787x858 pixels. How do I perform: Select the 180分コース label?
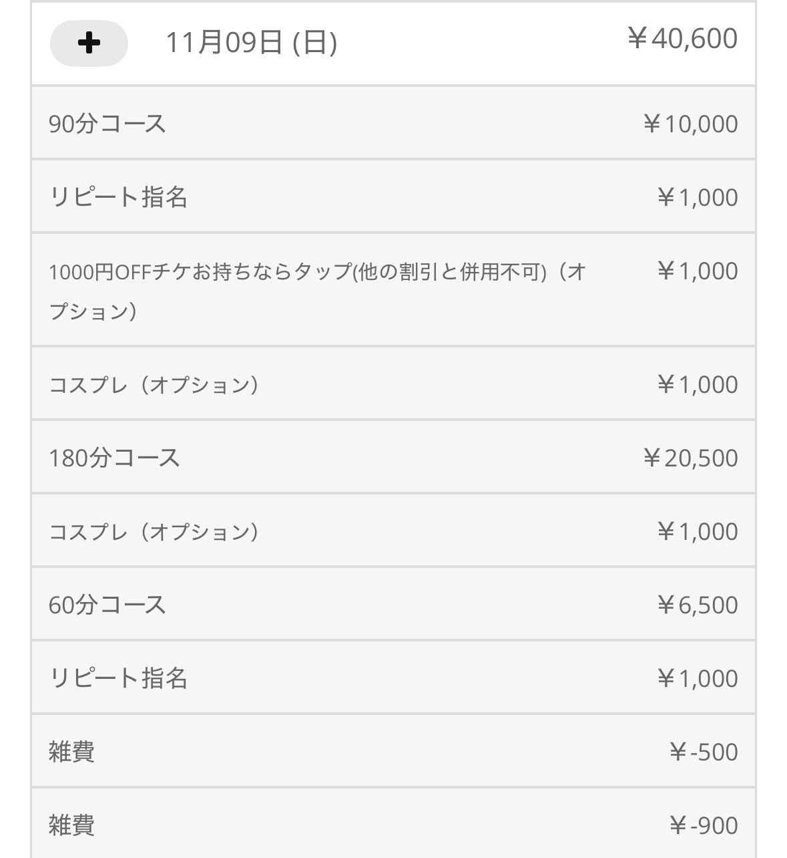tap(114, 458)
